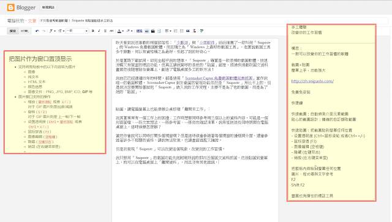
Task: Open the 小數流 link in the post
Action: tap(183, 43)
